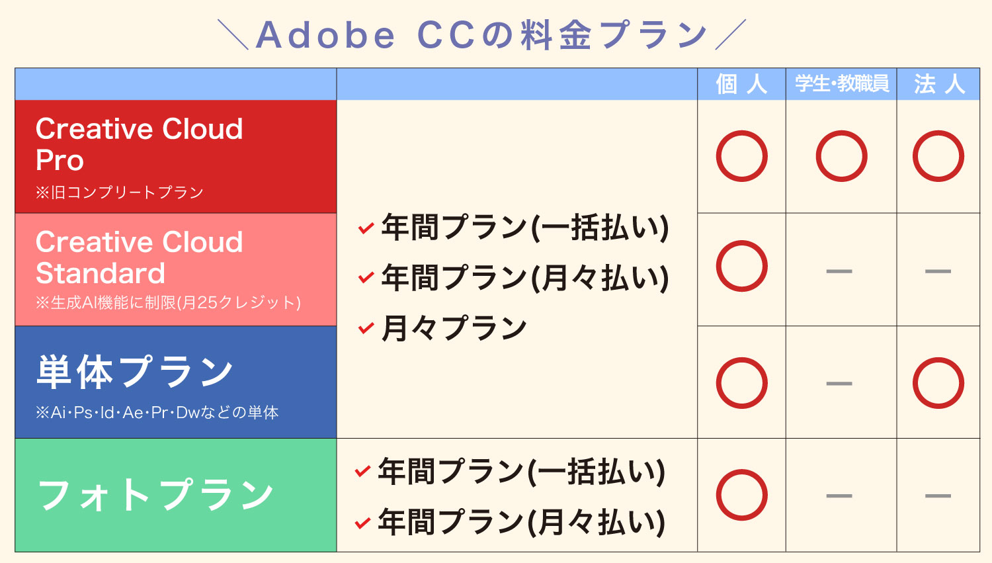The height and width of the screenshot is (563, 992).
Task: Click the Creative Cloud Pro individual circle
Action: [x=741, y=156]
